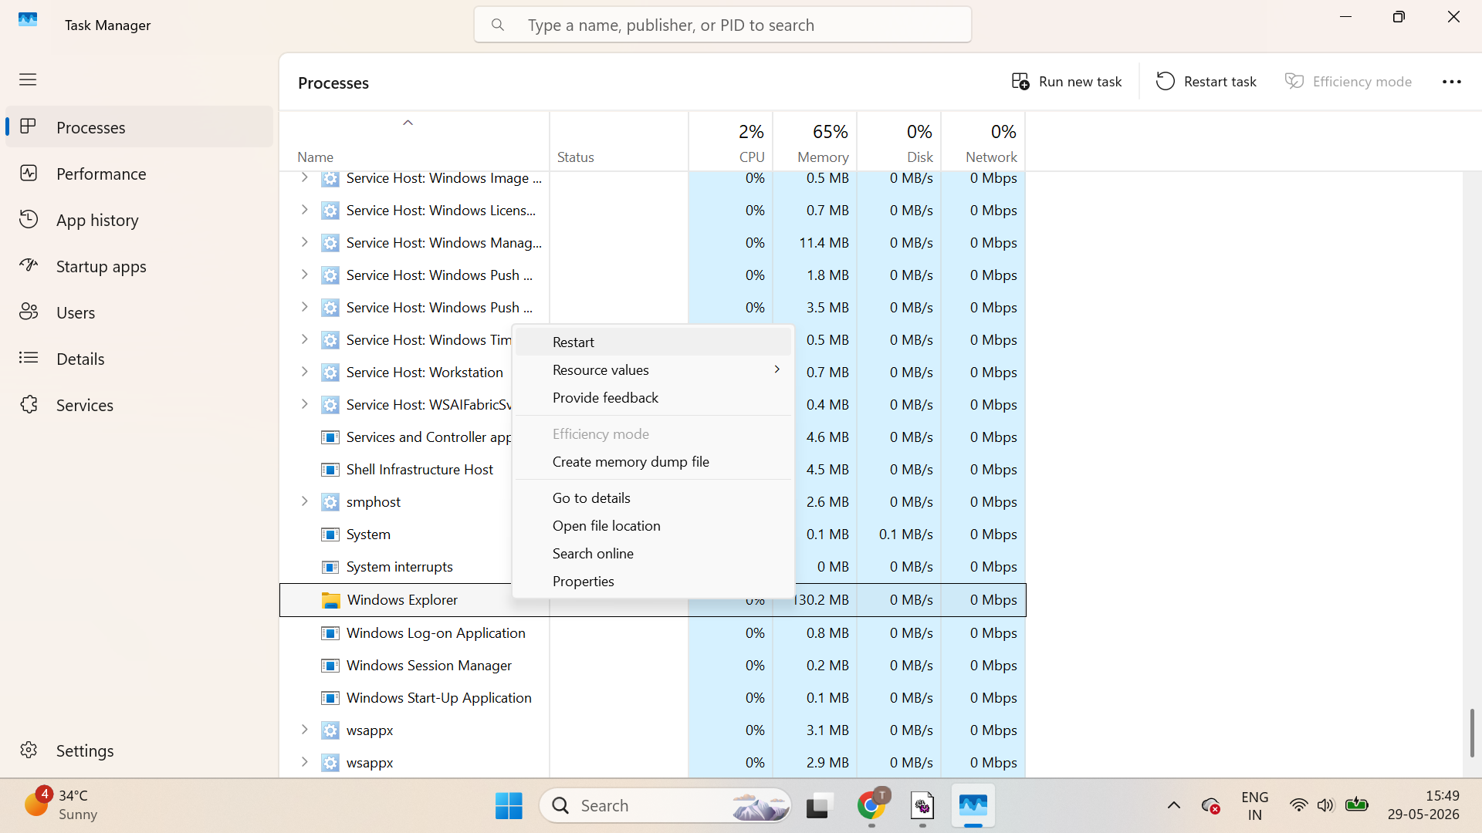Sort by the CPU column header
The height and width of the screenshot is (833, 1482).
(731, 141)
